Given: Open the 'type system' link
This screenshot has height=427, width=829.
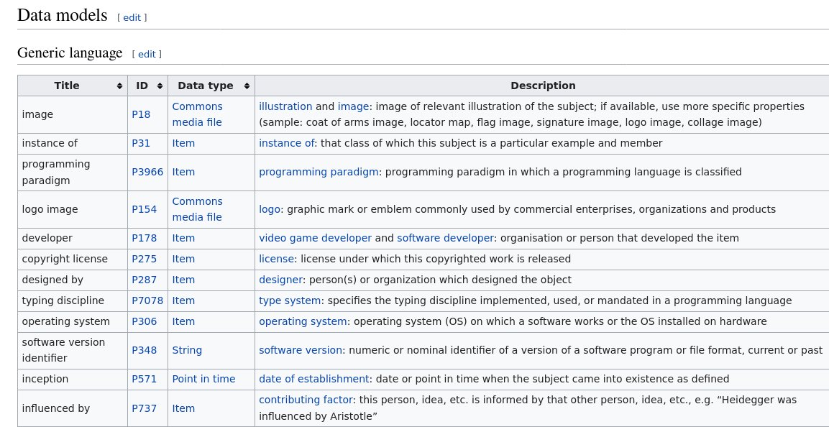Looking at the screenshot, I should (x=290, y=300).
